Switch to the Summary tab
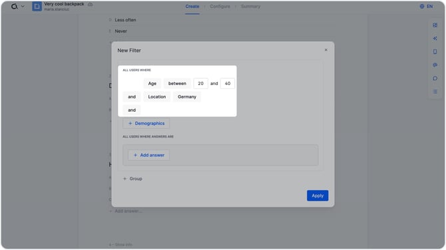This screenshot has width=446, height=250. [x=250, y=6]
